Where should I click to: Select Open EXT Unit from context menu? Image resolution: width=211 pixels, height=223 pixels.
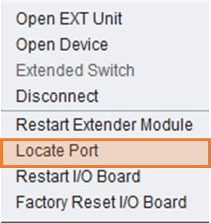tap(105, 19)
